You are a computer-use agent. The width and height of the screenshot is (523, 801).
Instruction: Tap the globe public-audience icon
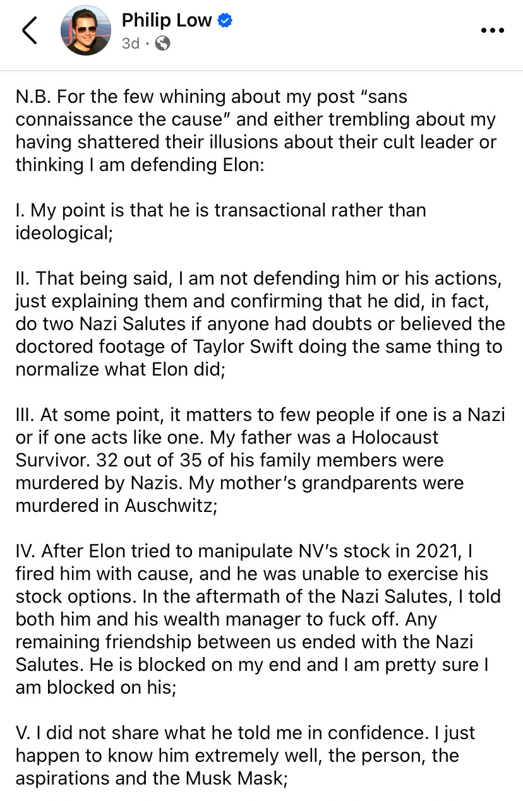pyautogui.click(x=162, y=44)
